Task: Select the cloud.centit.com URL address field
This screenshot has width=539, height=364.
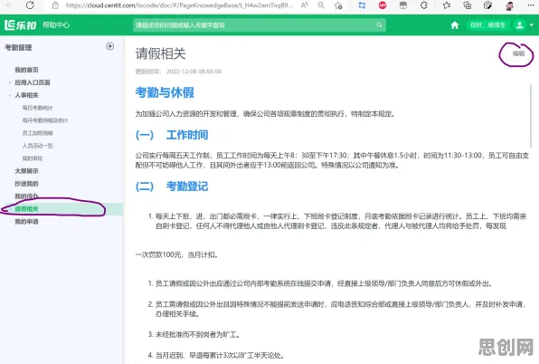Action: tap(179, 5)
